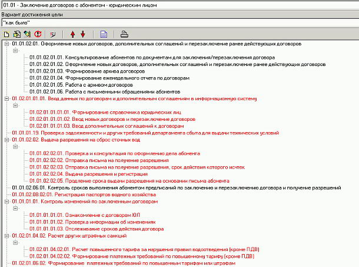Image resolution: width=359 pixels, height=267 pixels.
Task: Move item down with red down arrow
Action: 83,34
